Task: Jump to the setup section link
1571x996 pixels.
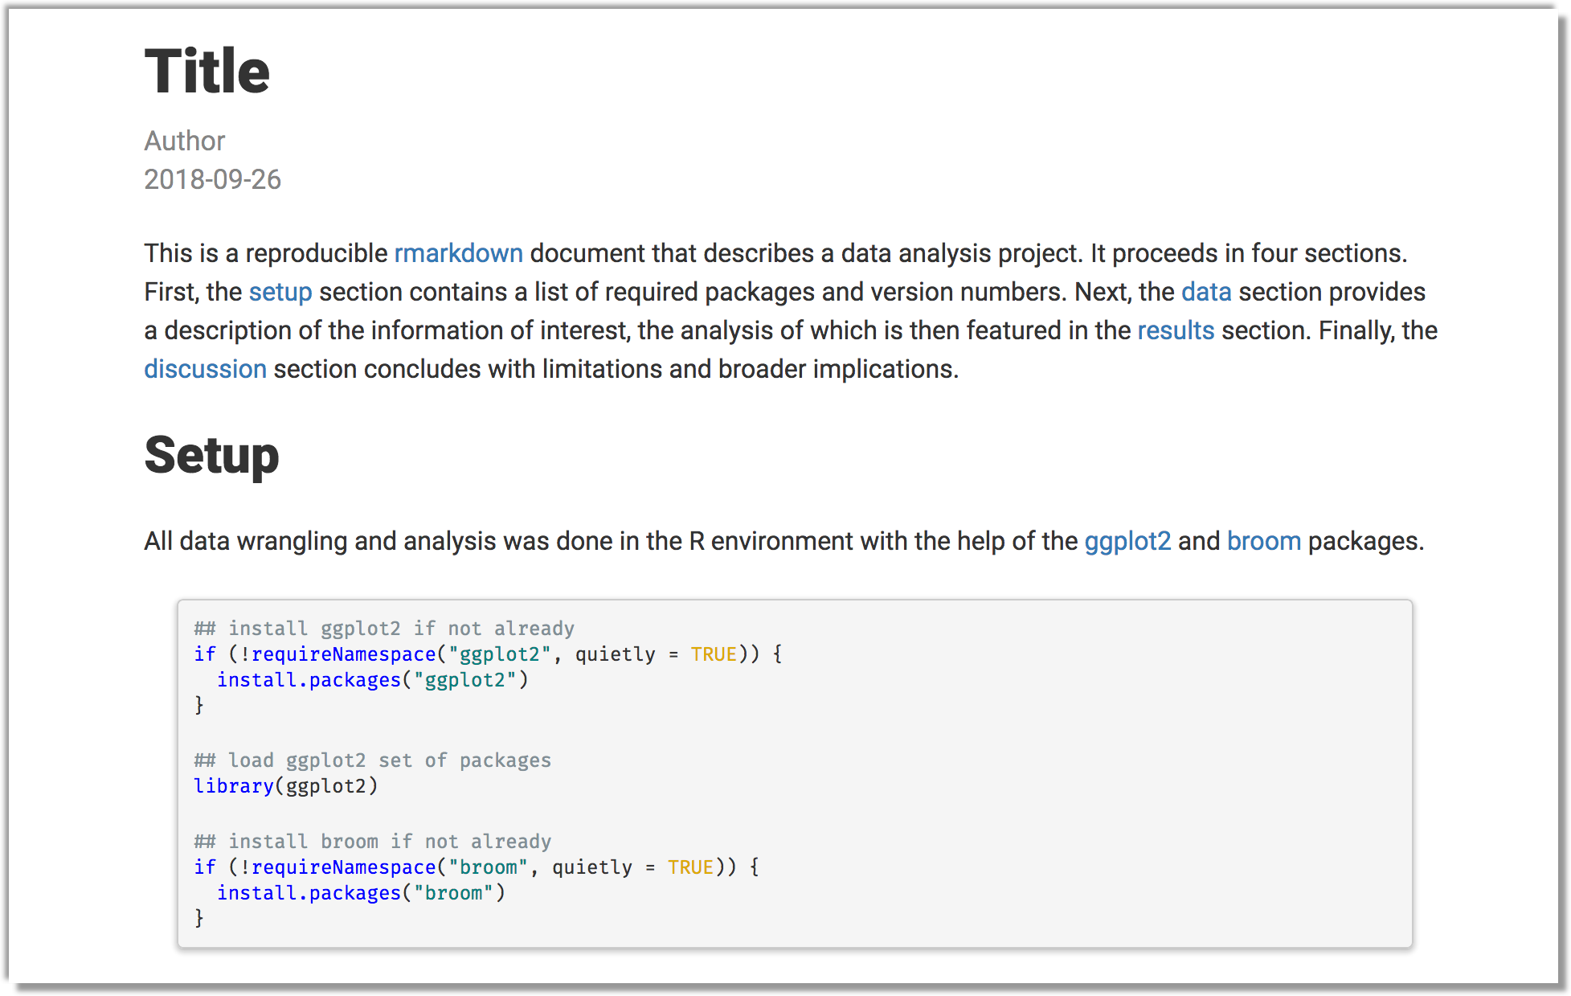Action: point(280,292)
